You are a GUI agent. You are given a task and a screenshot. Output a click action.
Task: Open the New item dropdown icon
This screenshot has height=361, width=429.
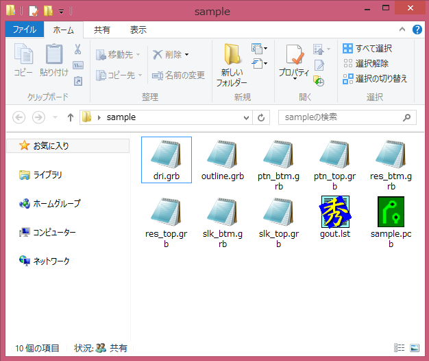(x=259, y=49)
